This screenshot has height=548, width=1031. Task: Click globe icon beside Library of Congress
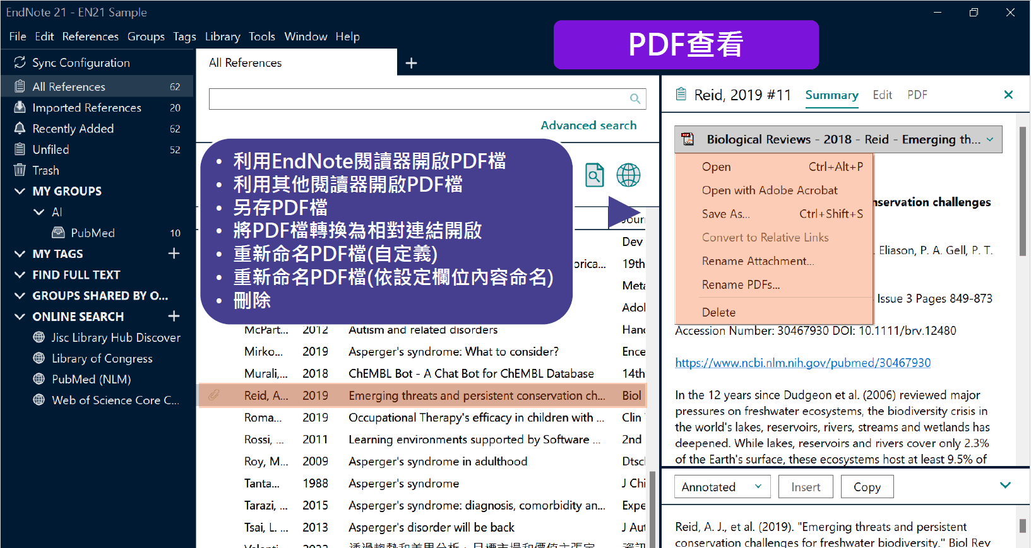39,358
